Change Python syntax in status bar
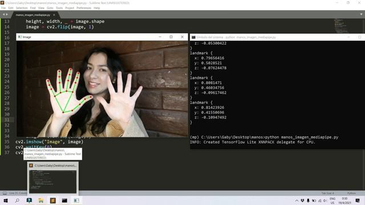Viewport: 365px width, 205px height. tap(351, 193)
